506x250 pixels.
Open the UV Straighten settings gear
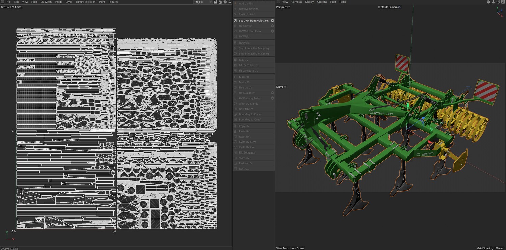[272, 93]
